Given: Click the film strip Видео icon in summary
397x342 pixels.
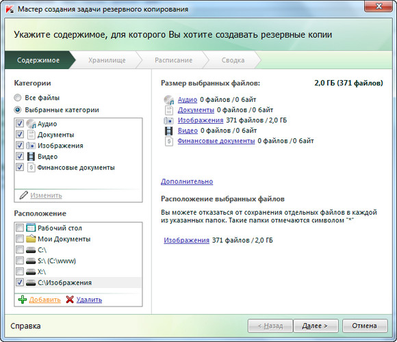Looking at the screenshot, I should 168,131.
